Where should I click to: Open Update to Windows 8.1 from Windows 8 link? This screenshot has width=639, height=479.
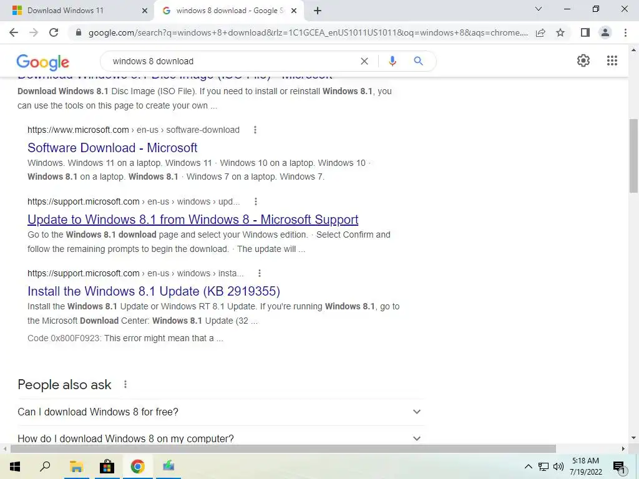(x=193, y=220)
